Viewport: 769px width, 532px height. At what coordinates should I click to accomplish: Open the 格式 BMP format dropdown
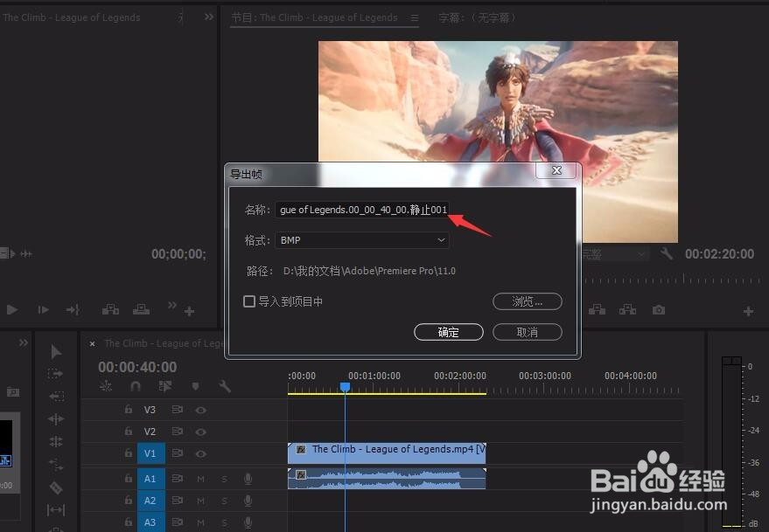(x=362, y=240)
